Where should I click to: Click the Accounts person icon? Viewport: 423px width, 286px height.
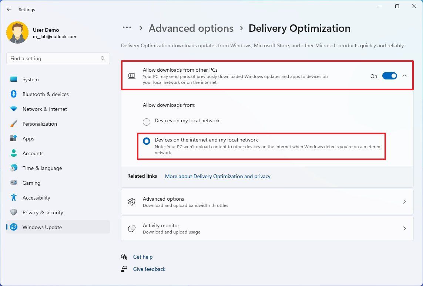pos(13,153)
